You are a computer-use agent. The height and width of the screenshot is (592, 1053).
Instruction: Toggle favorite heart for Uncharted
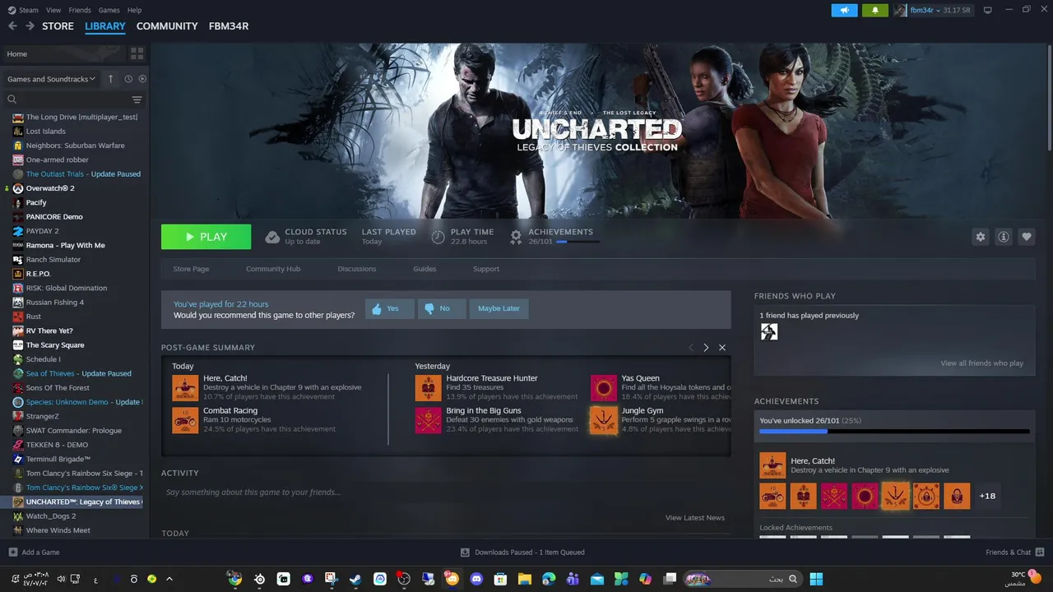click(x=1026, y=237)
